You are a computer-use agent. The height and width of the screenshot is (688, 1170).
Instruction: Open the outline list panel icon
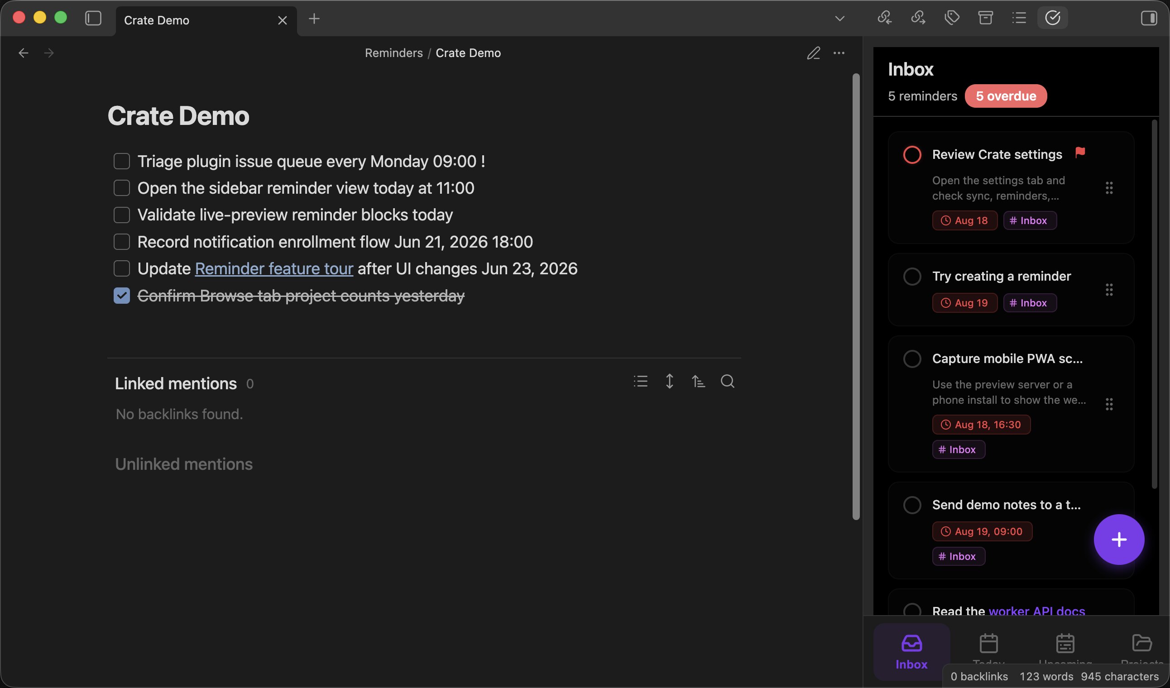[x=1019, y=18]
